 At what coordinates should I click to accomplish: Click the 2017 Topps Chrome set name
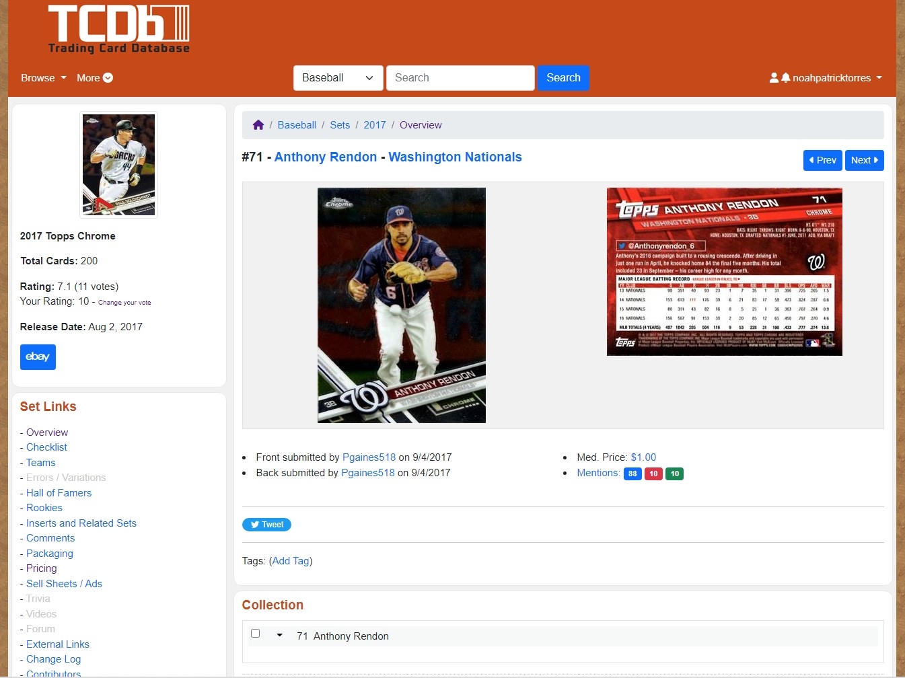tap(67, 236)
